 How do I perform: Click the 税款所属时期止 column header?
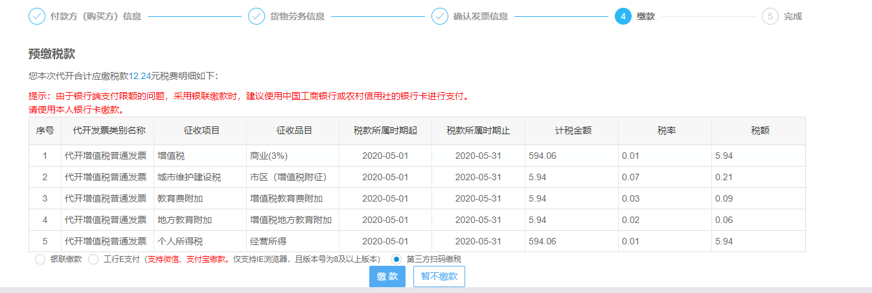click(x=478, y=131)
